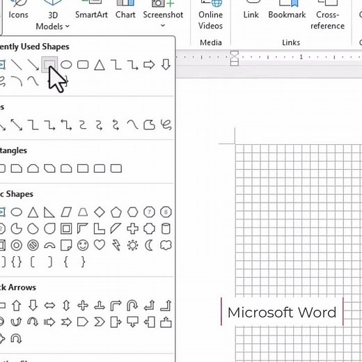Choose Double Arrow line in Lines section
The width and height of the screenshot is (362, 362).
click(17, 125)
